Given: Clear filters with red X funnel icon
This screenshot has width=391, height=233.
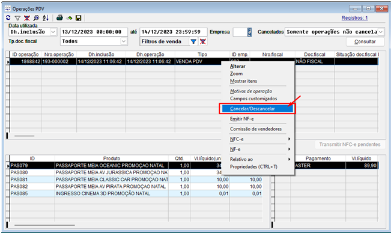Looking at the screenshot, I should 26,18.
